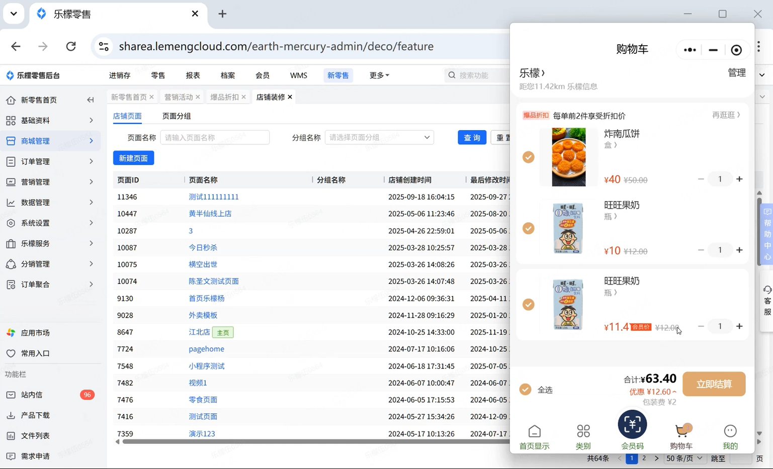Open 新零售首页 home icon in sidebar
Image resolution: width=773 pixels, height=469 pixels.
(11, 100)
